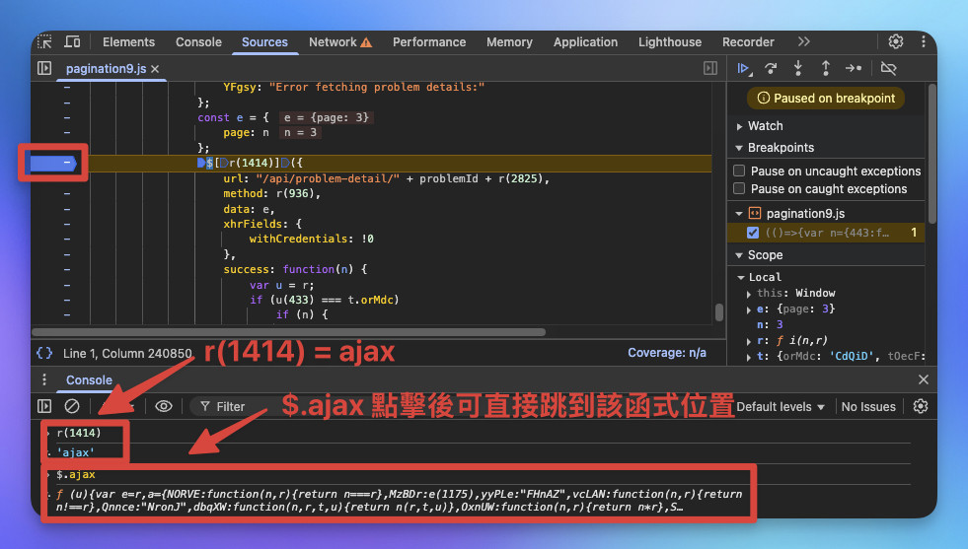The width and height of the screenshot is (968, 549).
Task: Expand the r: f i(n,r) variable
Action: click(749, 340)
